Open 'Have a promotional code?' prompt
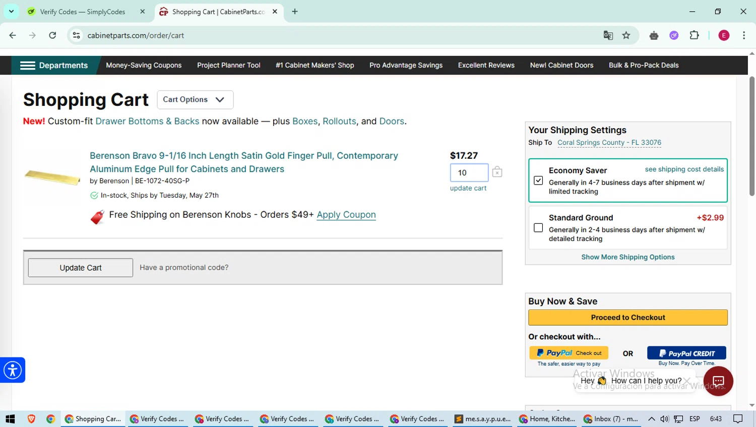Image resolution: width=756 pixels, height=427 pixels. [x=184, y=268]
